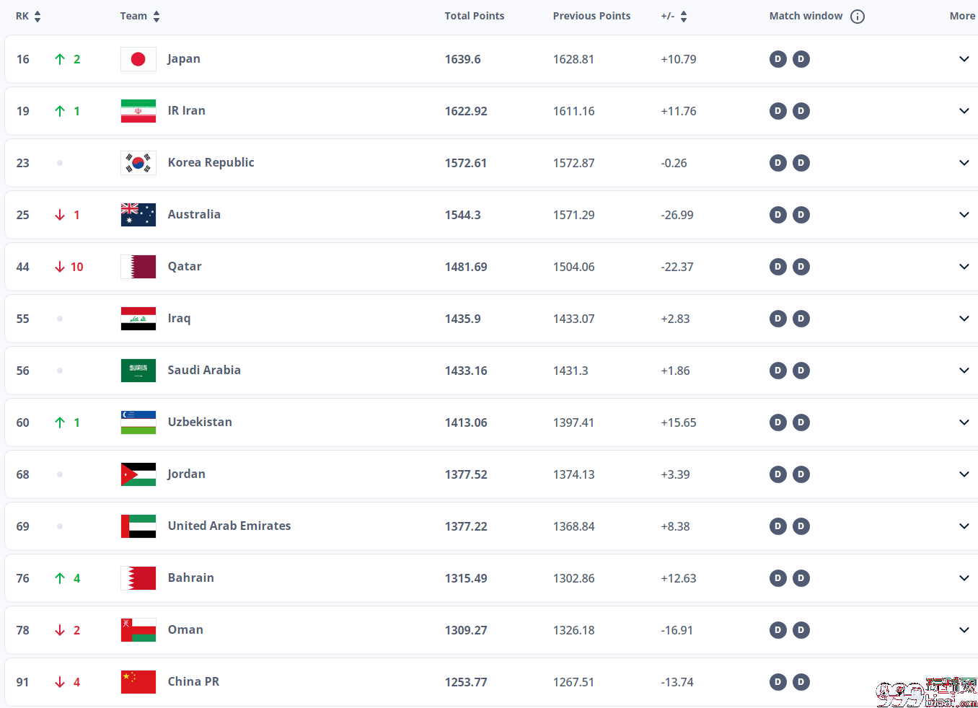This screenshot has height=708, width=978.
Task: Click the Match window info icon
Action: [x=857, y=17]
